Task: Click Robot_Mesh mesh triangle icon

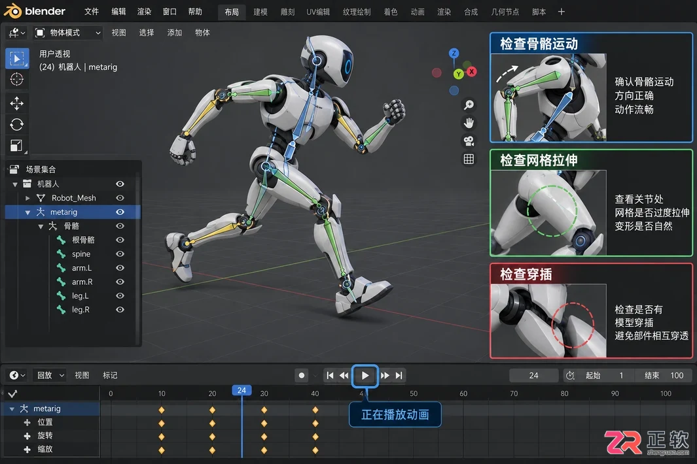Action: click(x=41, y=197)
